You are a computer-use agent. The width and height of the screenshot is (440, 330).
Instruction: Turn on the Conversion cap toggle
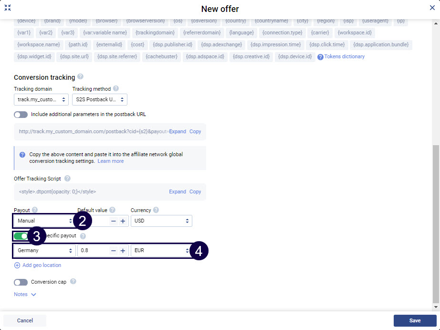21,282
